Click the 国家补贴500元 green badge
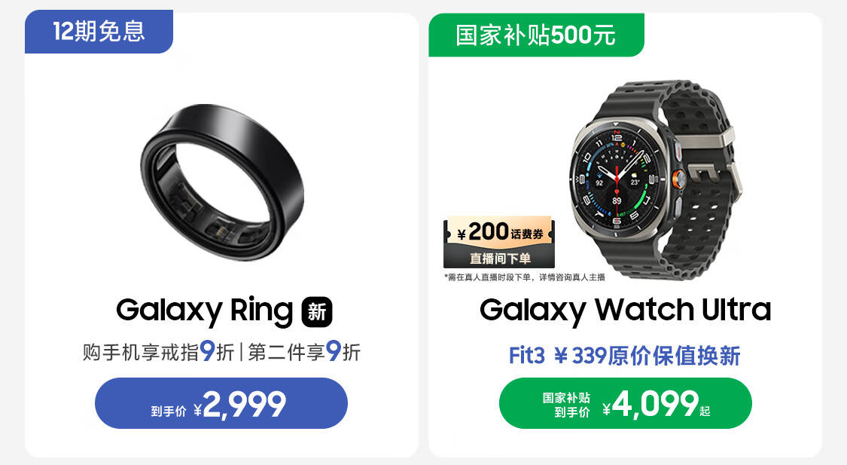This screenshot has height=465, width=847. [536, 35]
